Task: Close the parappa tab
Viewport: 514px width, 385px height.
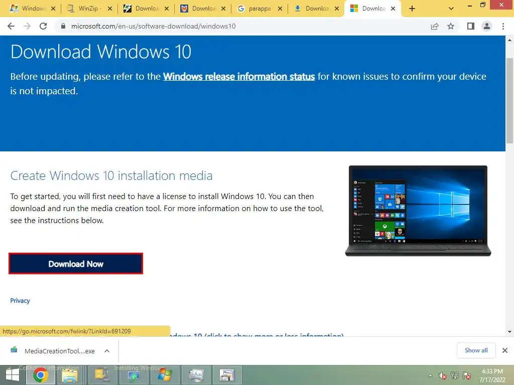Action: tap(280, 9)
